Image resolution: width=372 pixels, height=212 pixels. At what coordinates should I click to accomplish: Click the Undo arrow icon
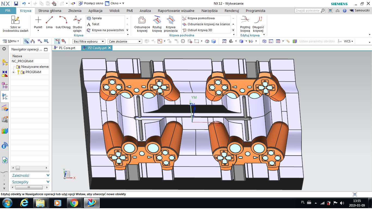(x=24, y=4)
